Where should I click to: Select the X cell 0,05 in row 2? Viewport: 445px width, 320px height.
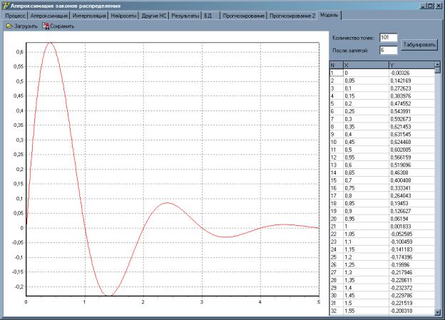pyautogui.click(x=366, y=81)
